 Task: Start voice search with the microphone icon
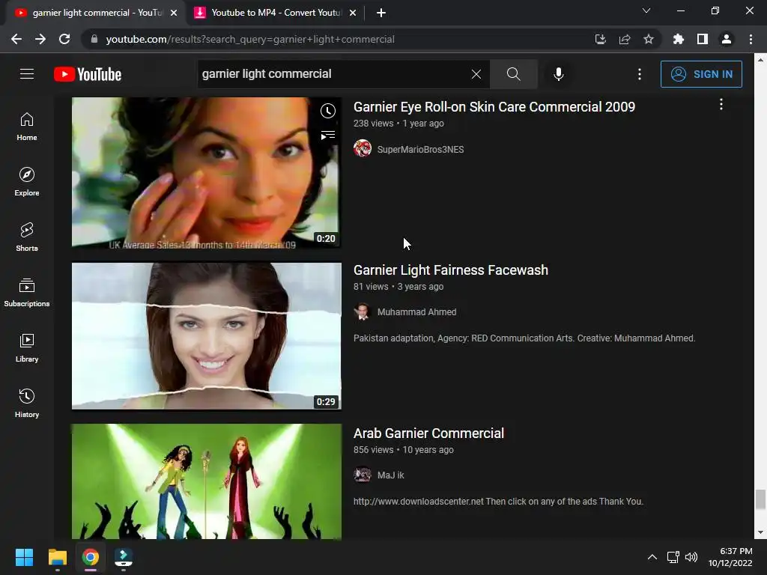tap(558, 74)
